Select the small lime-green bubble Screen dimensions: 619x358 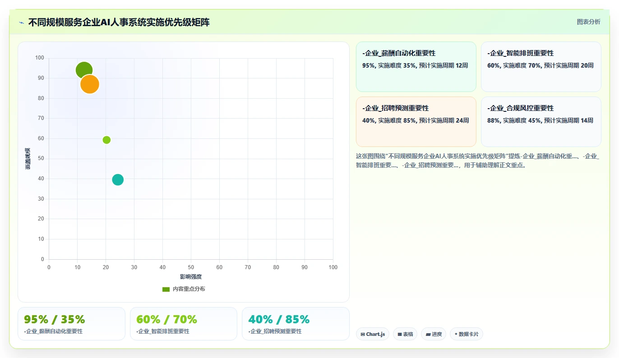[x=106, y=140]
